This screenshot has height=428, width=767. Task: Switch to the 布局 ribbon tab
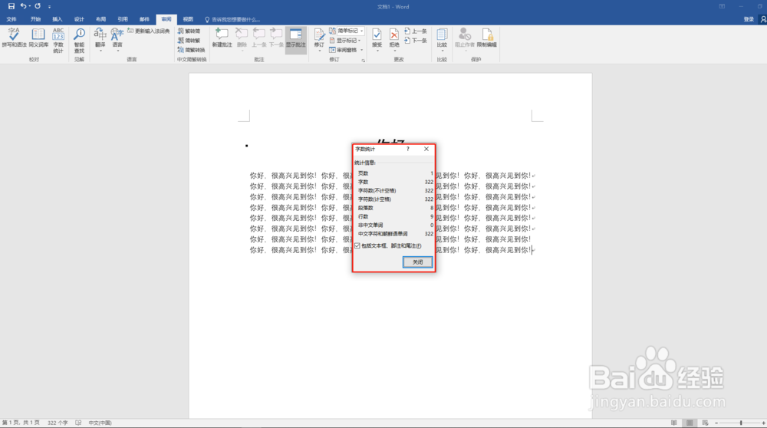coord(100,19)
